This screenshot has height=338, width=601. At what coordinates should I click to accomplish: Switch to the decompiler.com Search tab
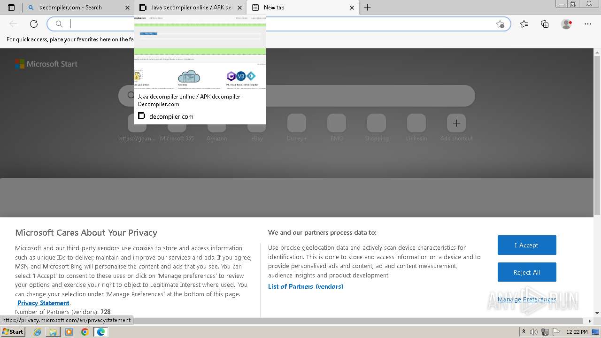(x=78, y=8)
